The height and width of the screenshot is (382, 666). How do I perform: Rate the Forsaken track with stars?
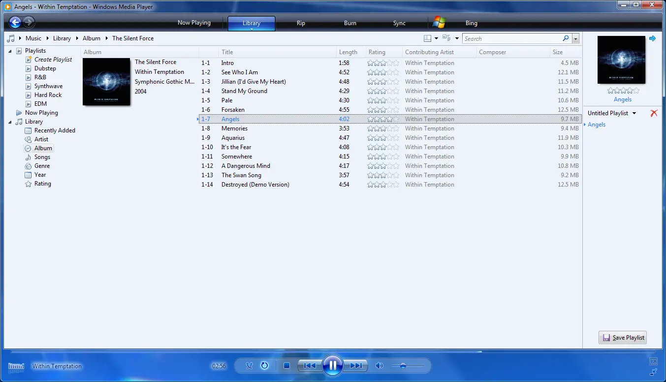383,110
